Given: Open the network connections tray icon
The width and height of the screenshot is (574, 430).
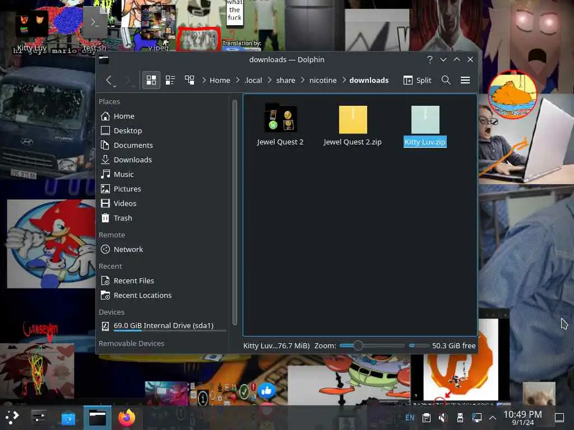Looking at the screenshot, I should point(477,418).
